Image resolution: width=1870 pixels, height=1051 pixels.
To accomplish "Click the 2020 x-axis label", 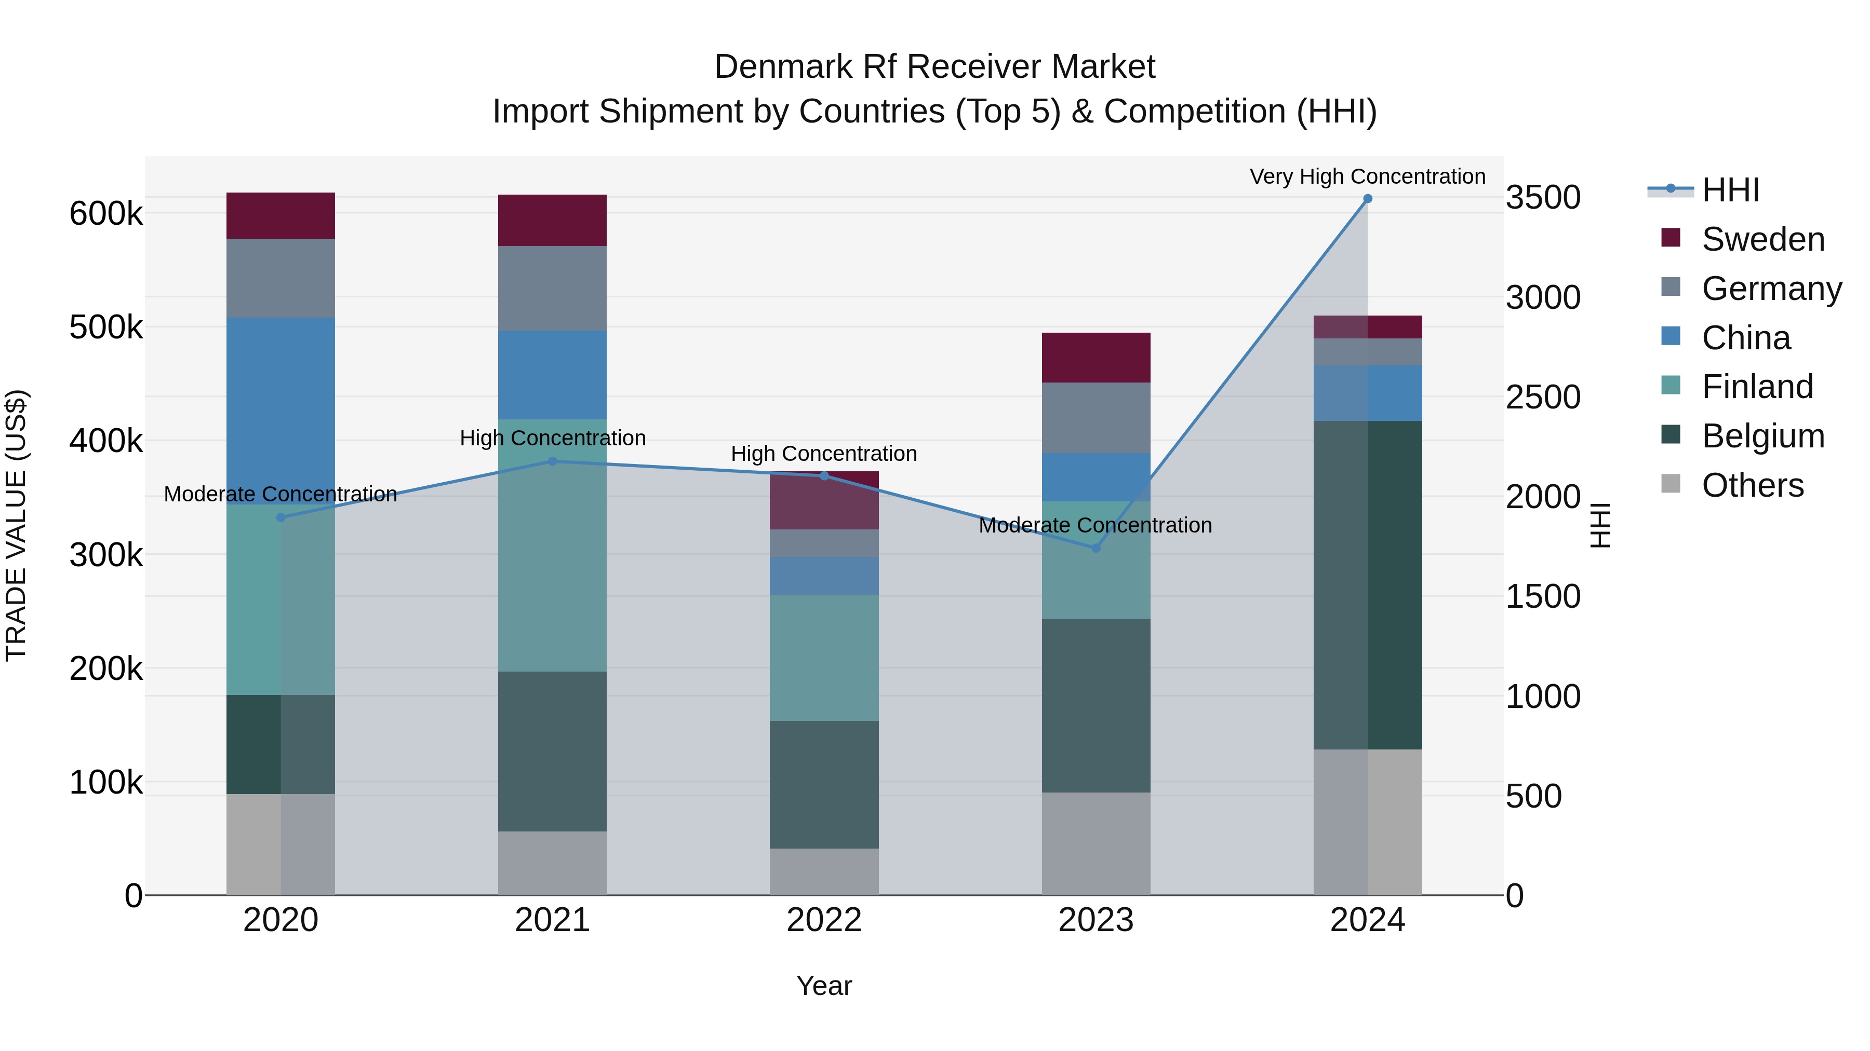I will click(x=281, y=920).
